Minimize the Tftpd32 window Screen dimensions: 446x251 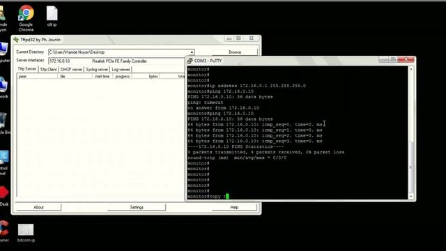point(229,38)
